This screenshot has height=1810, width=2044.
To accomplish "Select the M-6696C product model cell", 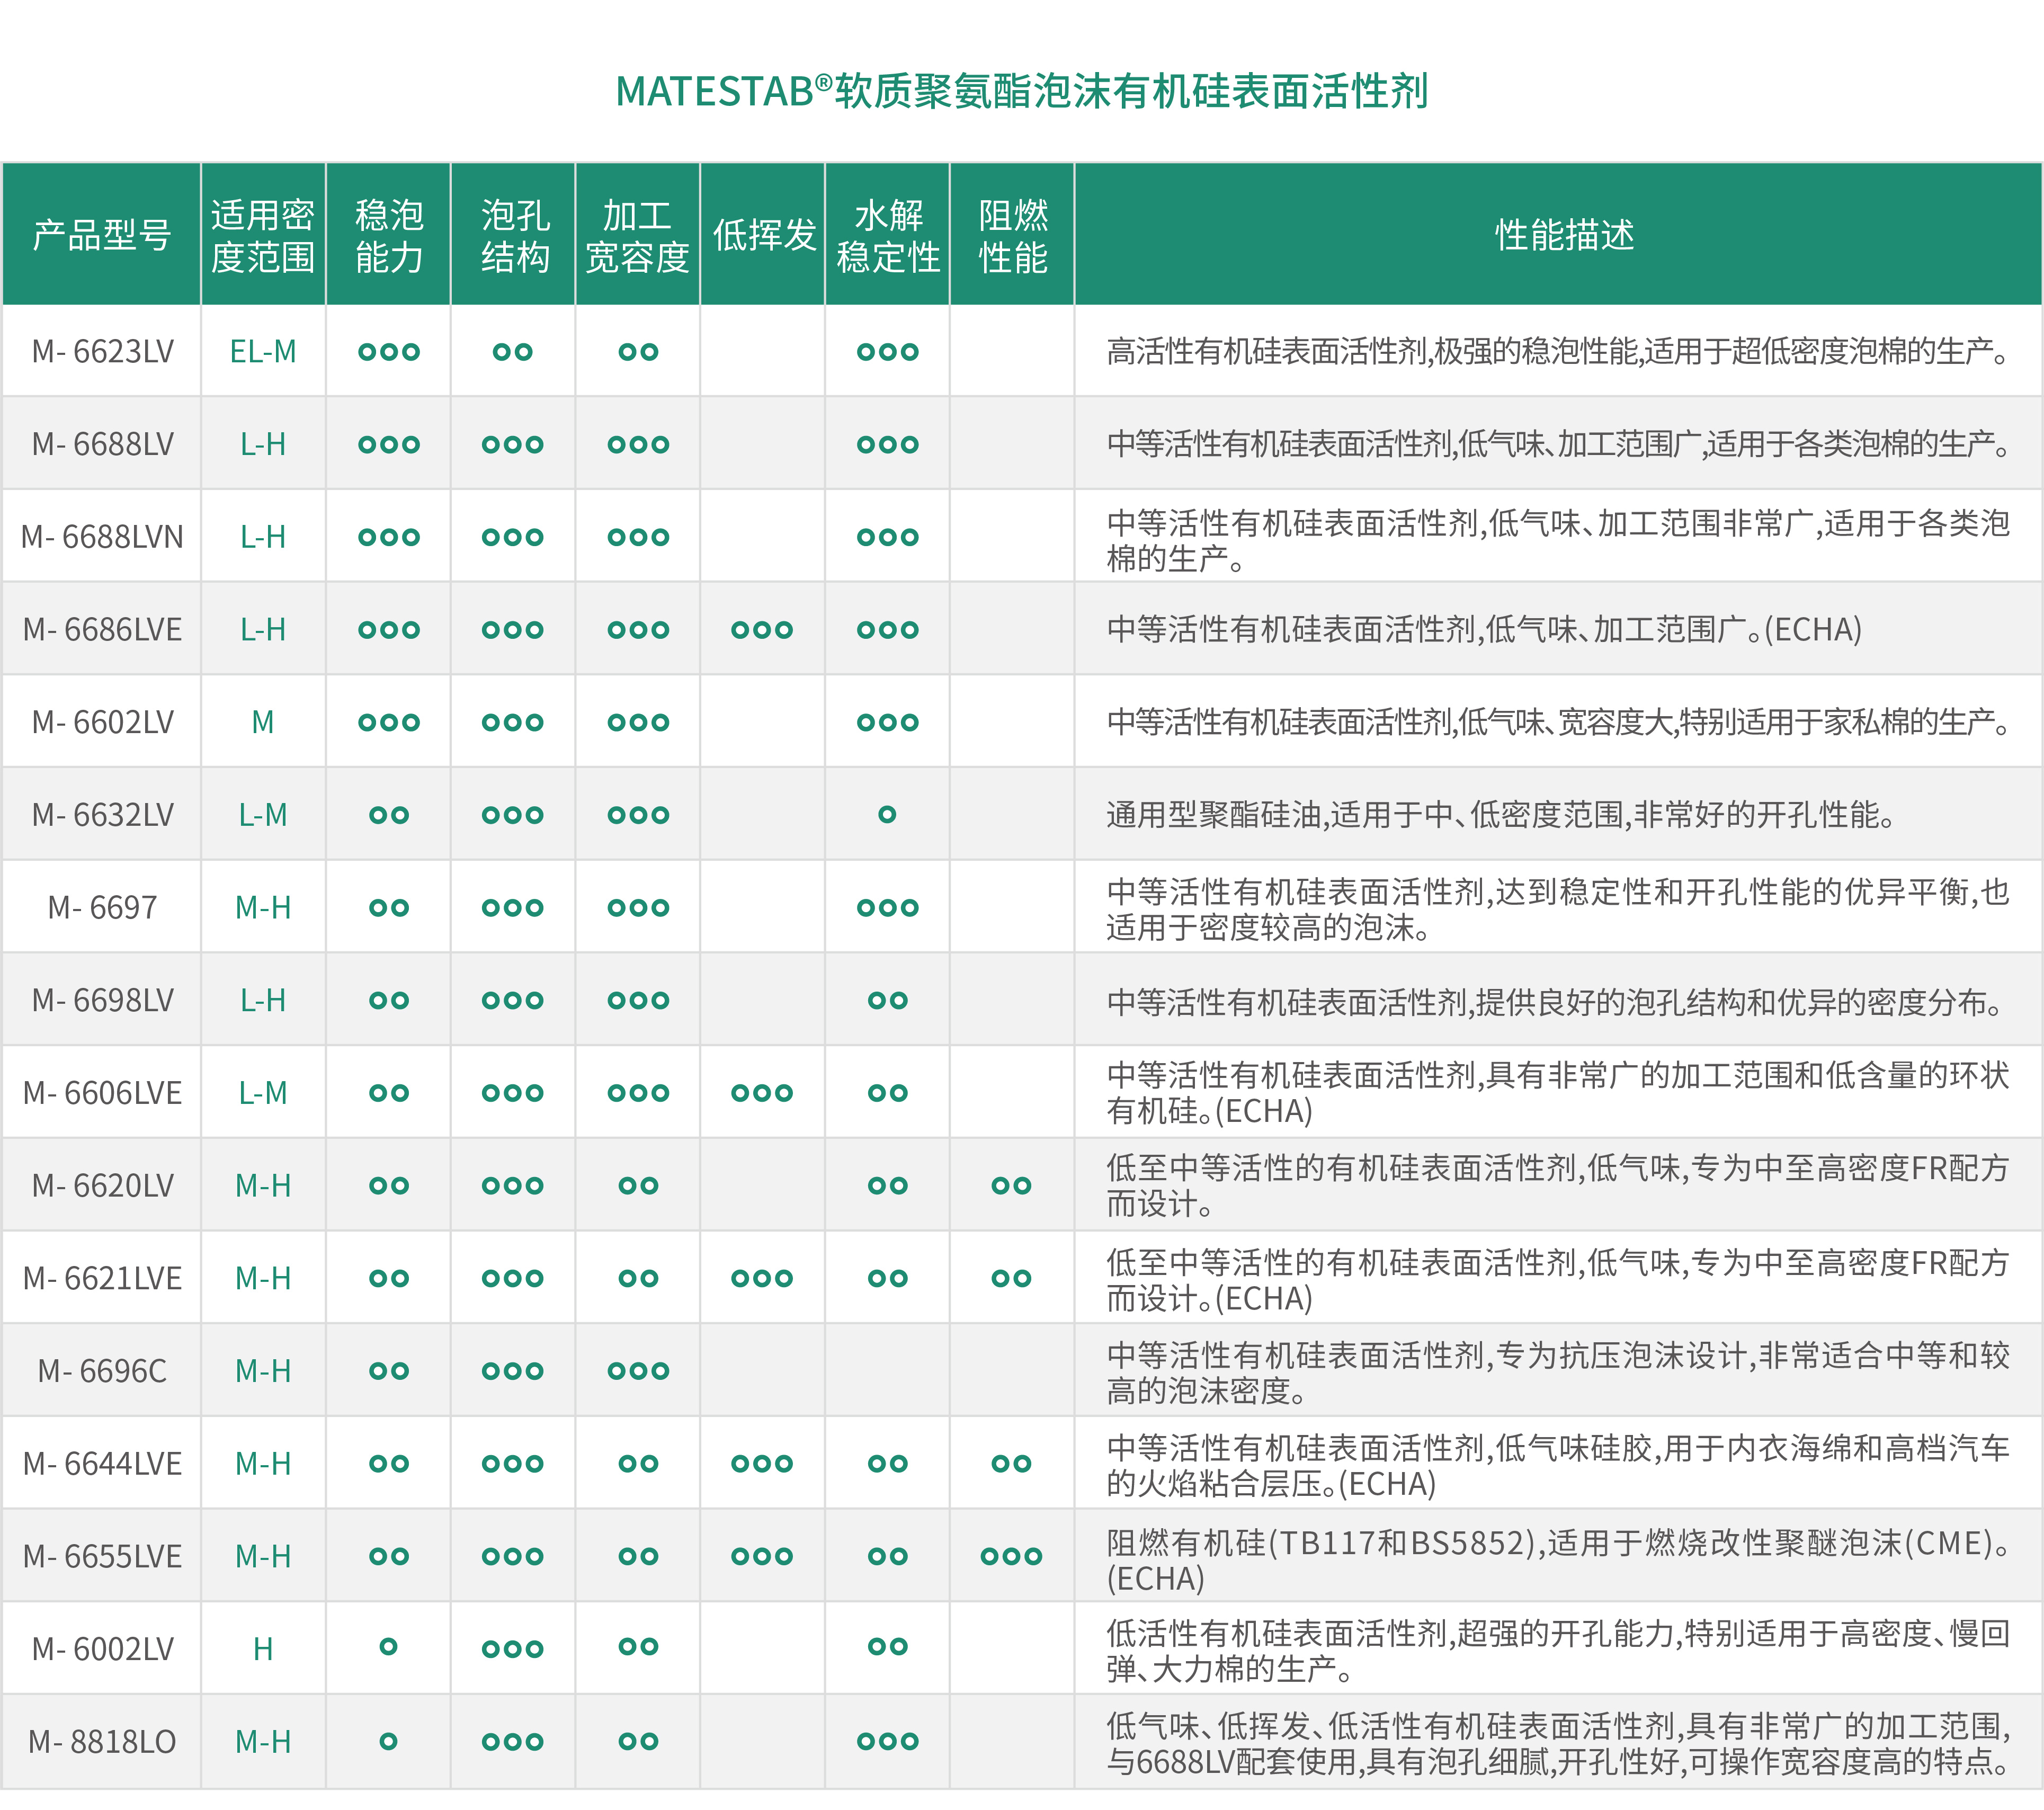I will [102, 1371].
